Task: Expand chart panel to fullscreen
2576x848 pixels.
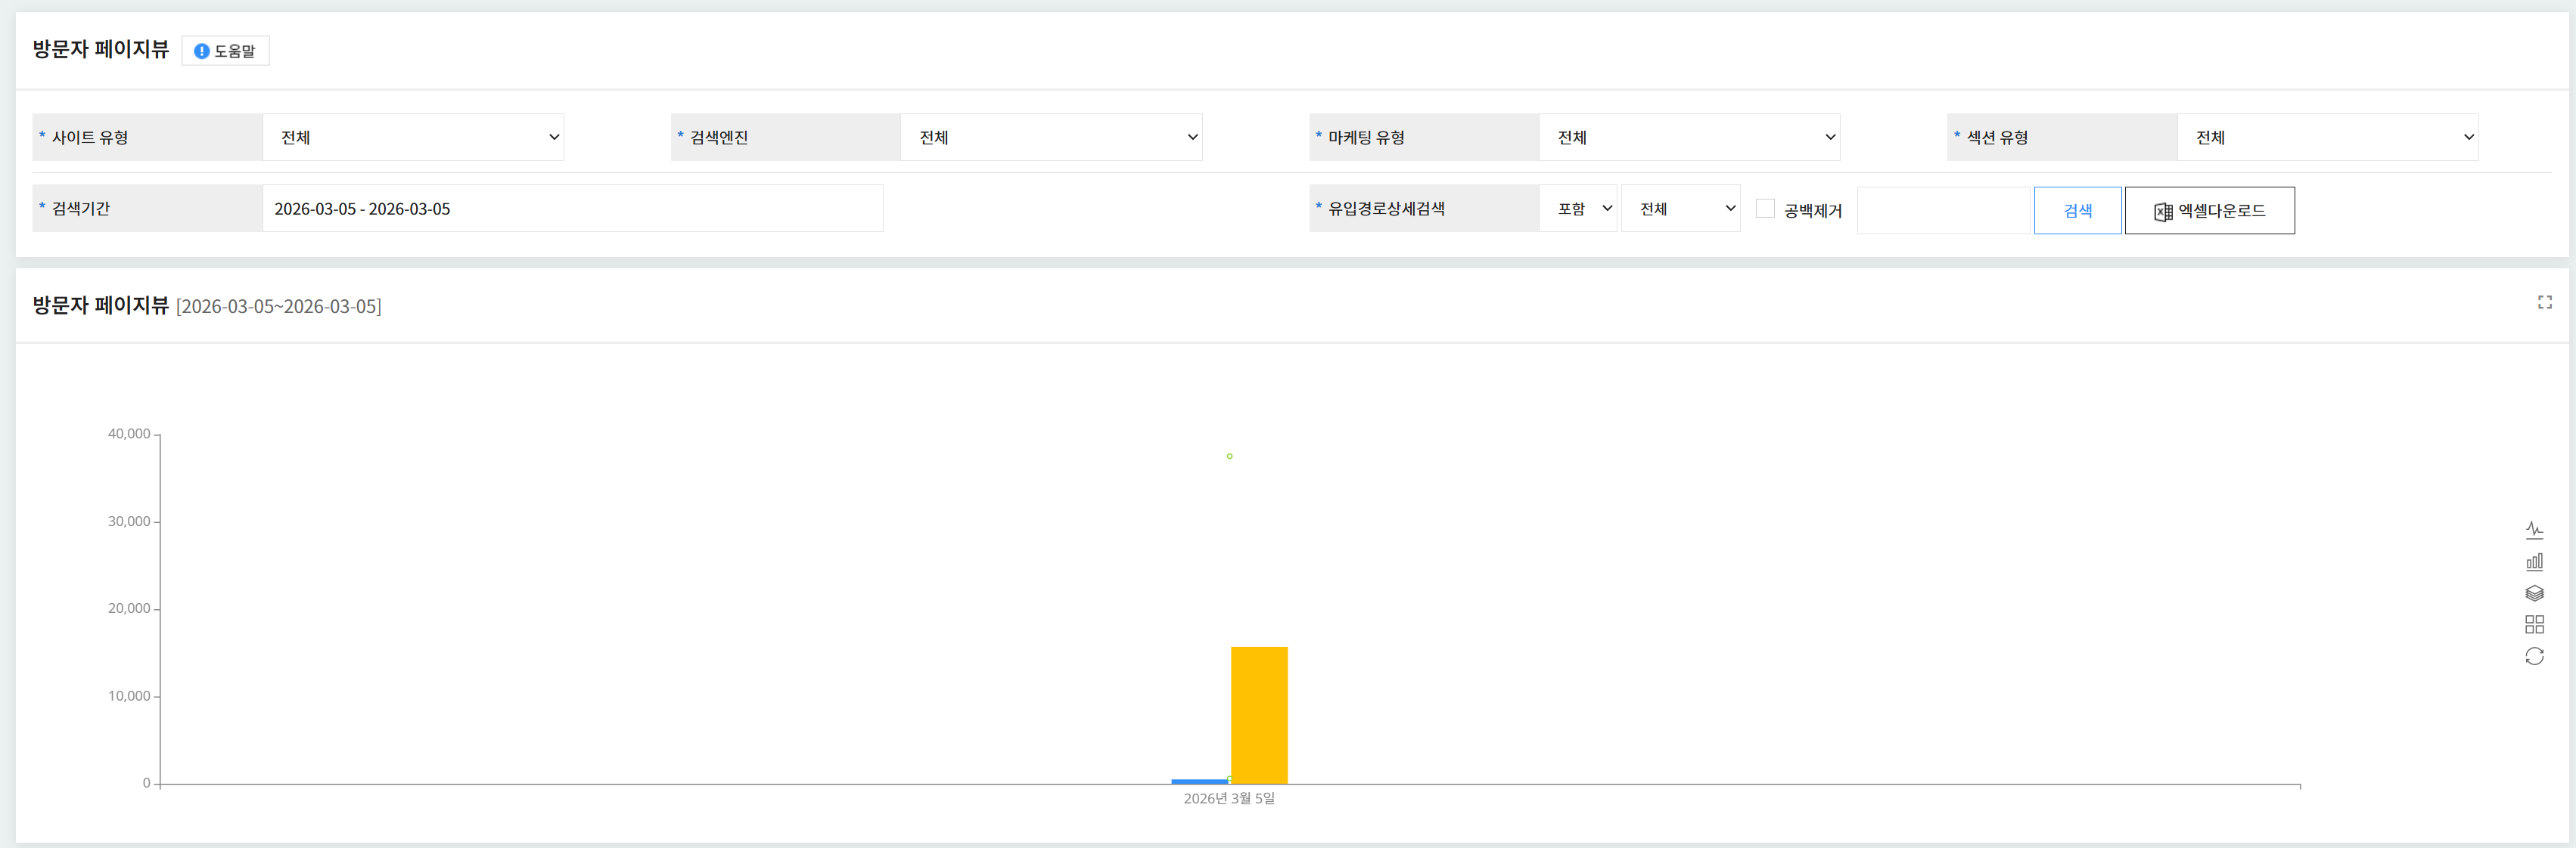Action: tap(2544, 302)
